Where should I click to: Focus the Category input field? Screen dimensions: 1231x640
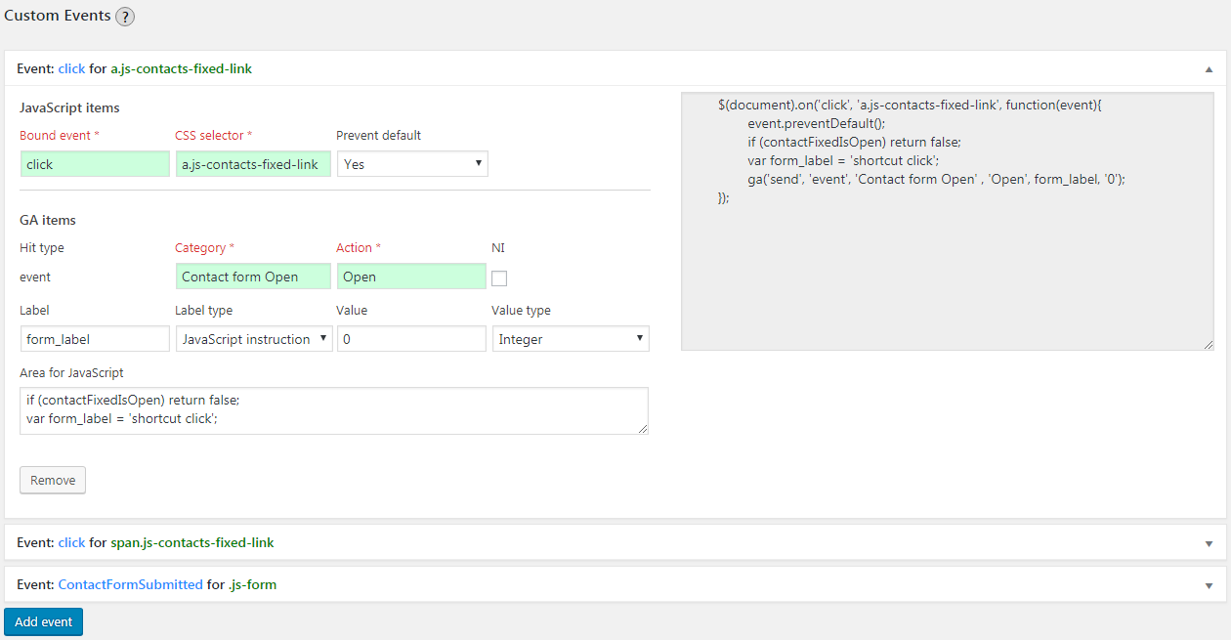tap(254, 277)
